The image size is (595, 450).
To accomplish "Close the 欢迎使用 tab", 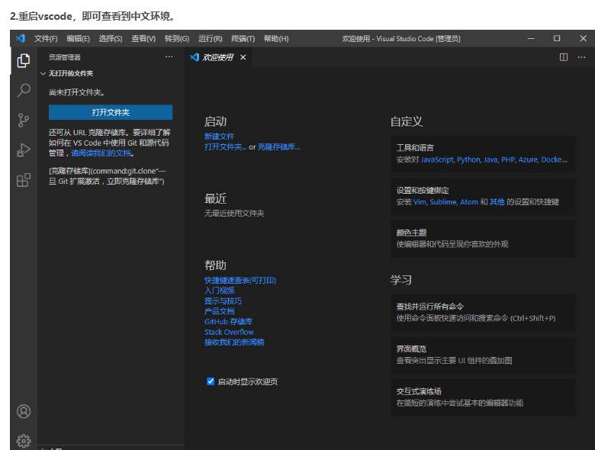I will point(243,57).
